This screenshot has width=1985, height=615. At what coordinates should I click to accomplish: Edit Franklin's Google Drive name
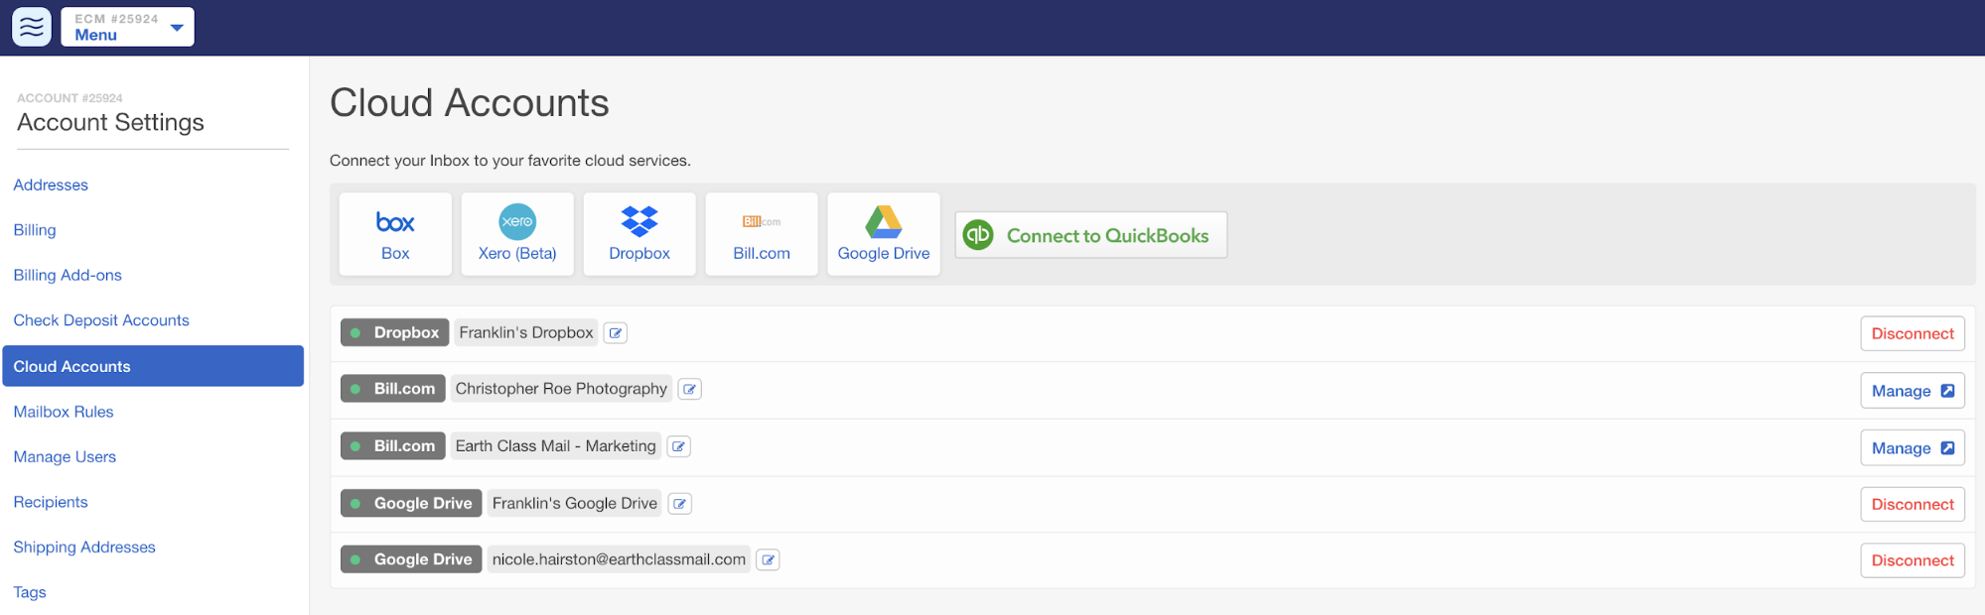click(x=680, y=504)
